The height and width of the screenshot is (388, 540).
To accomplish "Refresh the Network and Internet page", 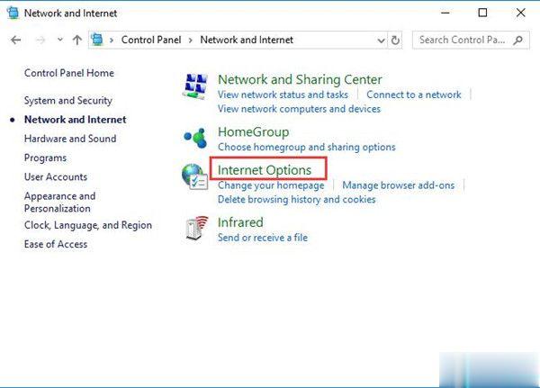I will (395, 41).
